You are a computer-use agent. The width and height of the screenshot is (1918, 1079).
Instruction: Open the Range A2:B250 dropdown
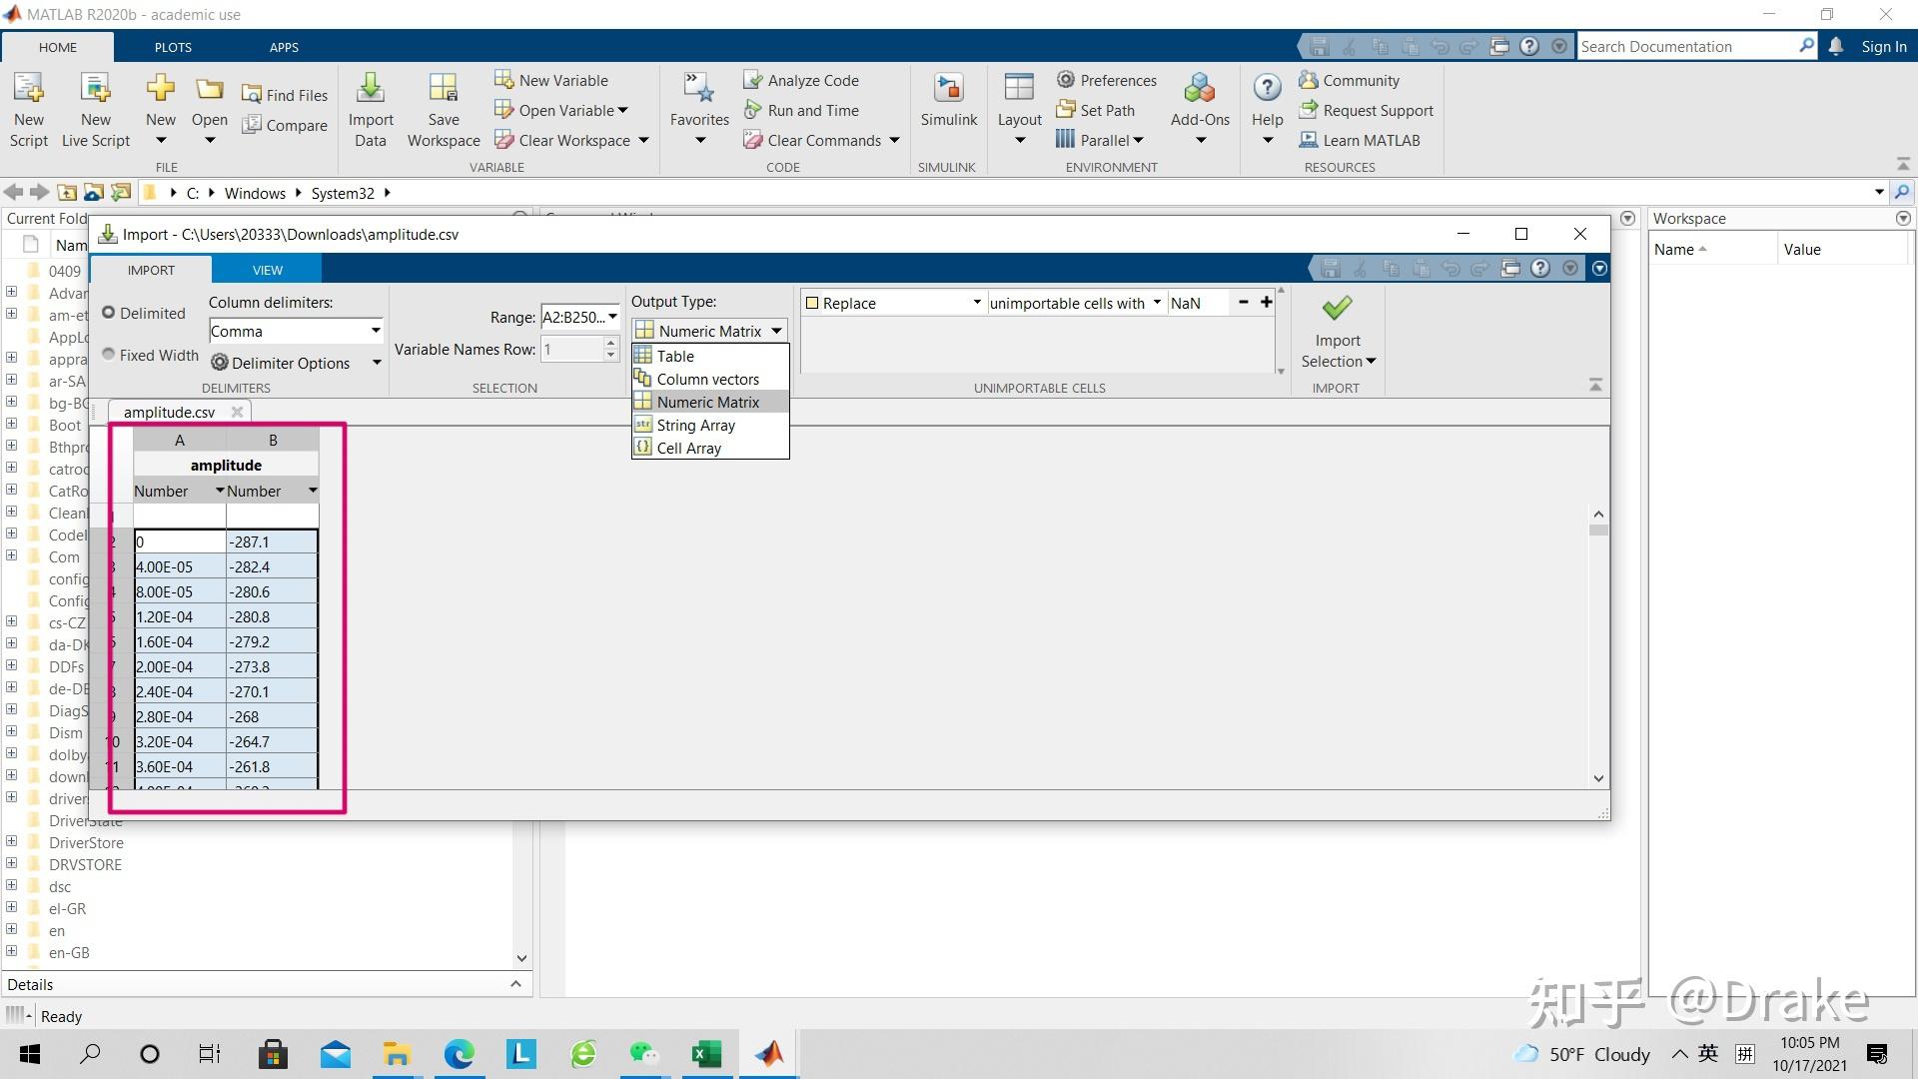coord(612,318)
